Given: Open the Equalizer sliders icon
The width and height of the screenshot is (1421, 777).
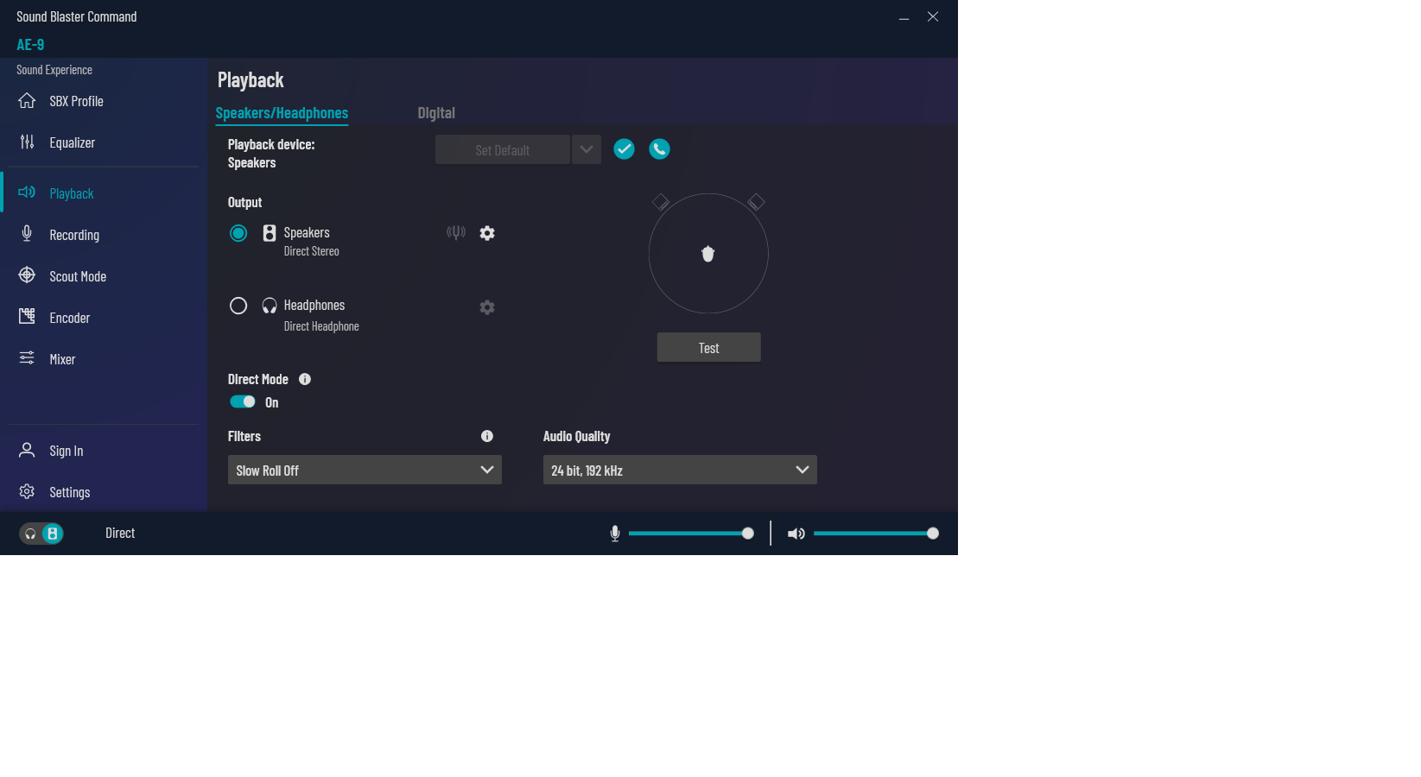Looking at the screenshot, I should point(27,142).
